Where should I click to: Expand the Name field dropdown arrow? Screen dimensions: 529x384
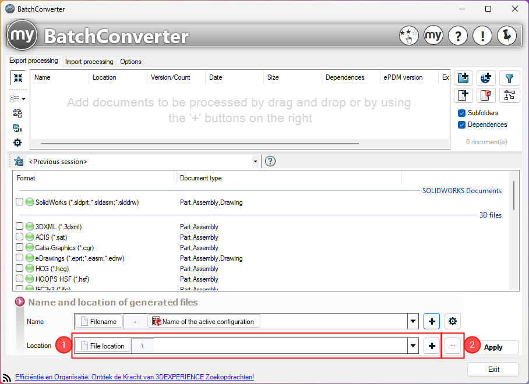[x=413, y=321]
